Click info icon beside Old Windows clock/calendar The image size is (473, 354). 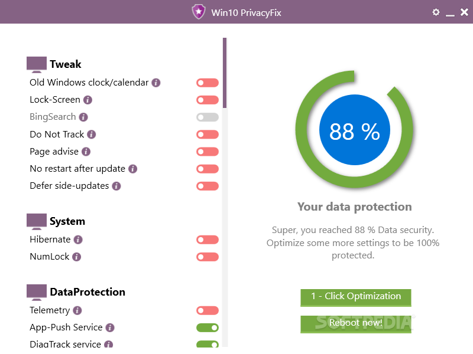tap(156, 83)
